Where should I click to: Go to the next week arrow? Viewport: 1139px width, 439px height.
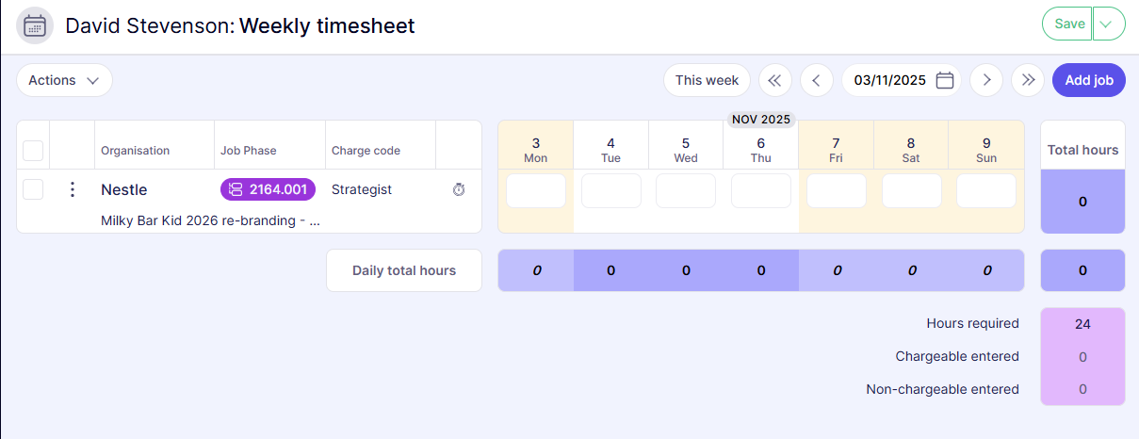(x=986, y=80)
